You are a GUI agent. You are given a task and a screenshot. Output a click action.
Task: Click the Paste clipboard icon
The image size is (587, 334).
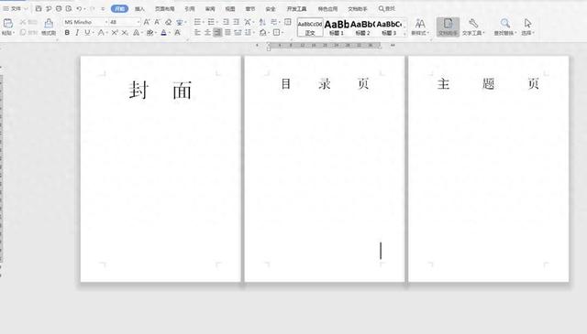click(8, 24)
